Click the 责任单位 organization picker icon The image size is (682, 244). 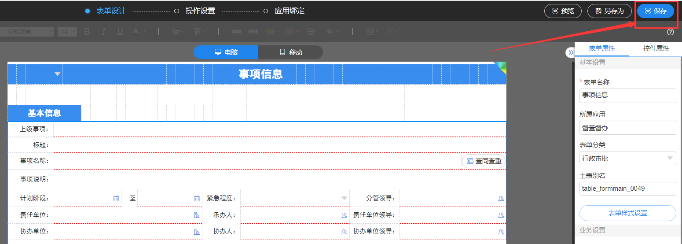[x=197, y=215]
